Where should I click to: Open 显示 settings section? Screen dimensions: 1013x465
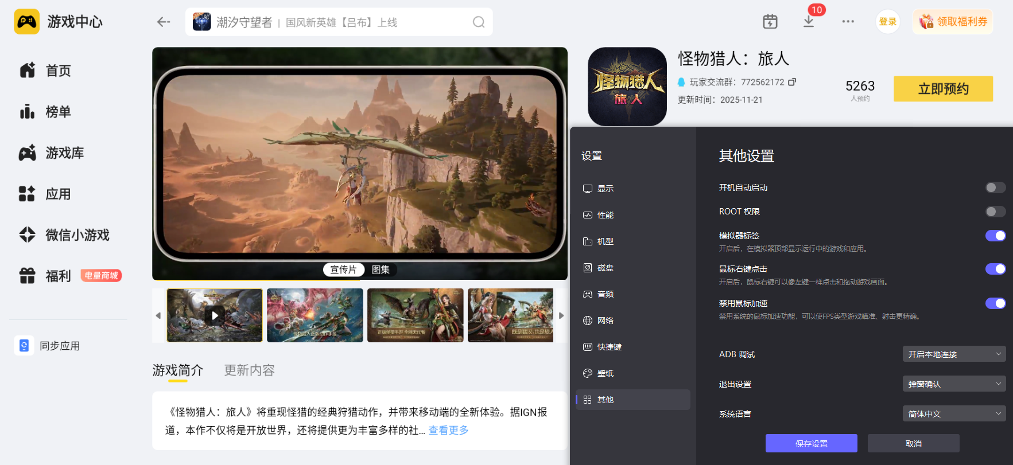(x=633, y=189)
